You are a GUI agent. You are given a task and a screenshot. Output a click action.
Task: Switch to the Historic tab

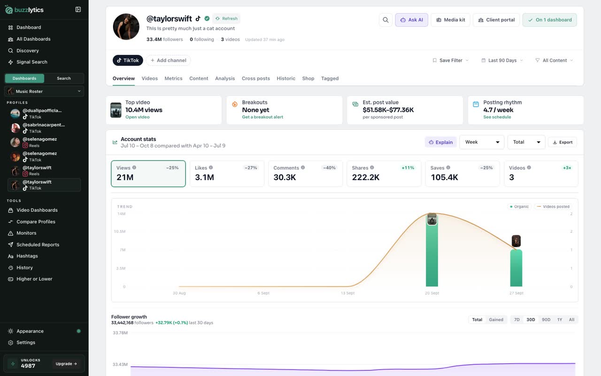click(x=286, y=78)
